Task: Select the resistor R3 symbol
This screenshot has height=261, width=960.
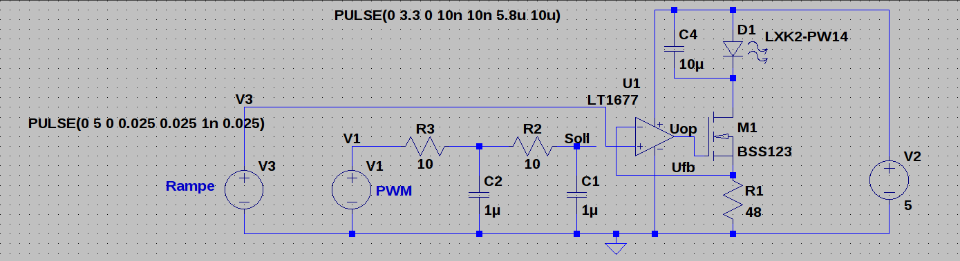Action: 424,146
